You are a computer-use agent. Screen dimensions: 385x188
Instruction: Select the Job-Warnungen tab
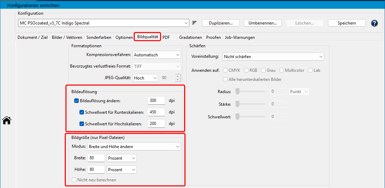(x=240, y=37)
